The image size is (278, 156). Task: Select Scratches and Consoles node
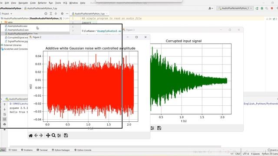point(16,49)
